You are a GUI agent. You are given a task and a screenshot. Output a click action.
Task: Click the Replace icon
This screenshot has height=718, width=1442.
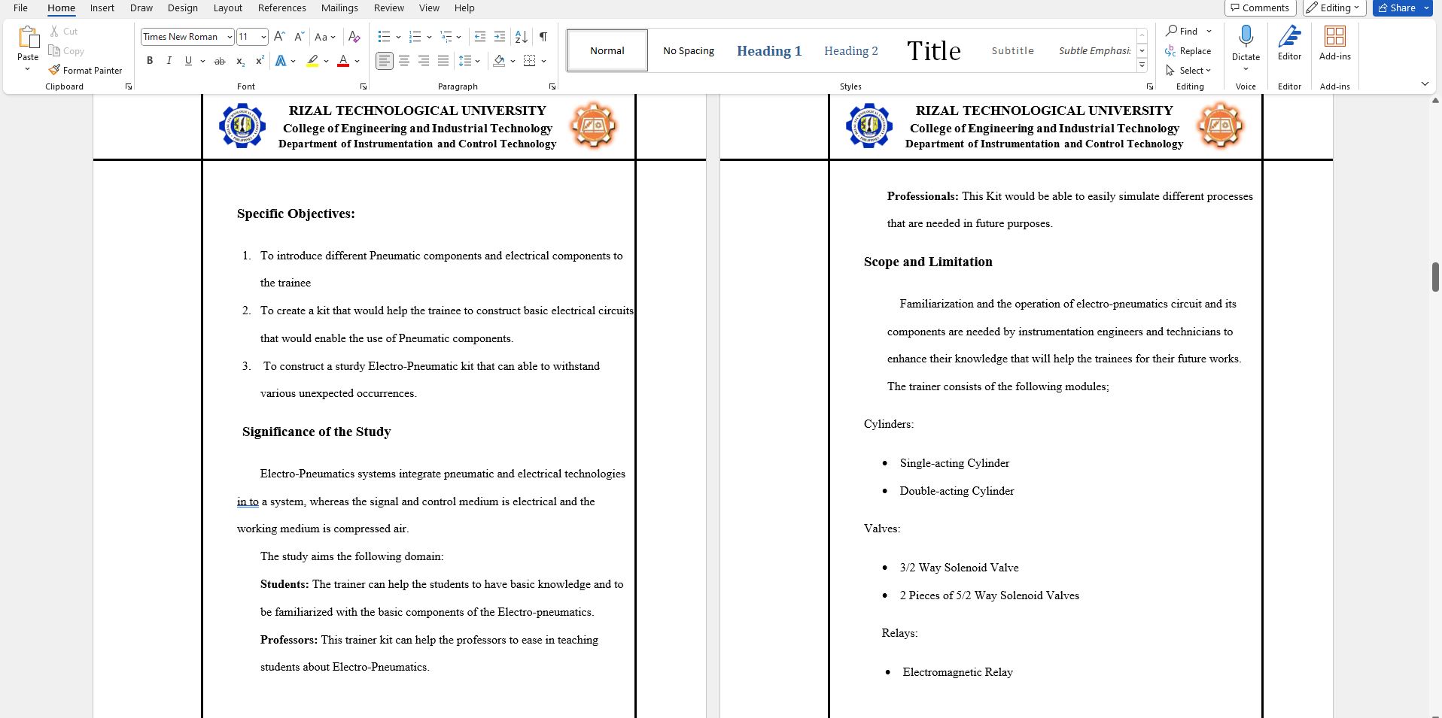(x=1170, y=50)
